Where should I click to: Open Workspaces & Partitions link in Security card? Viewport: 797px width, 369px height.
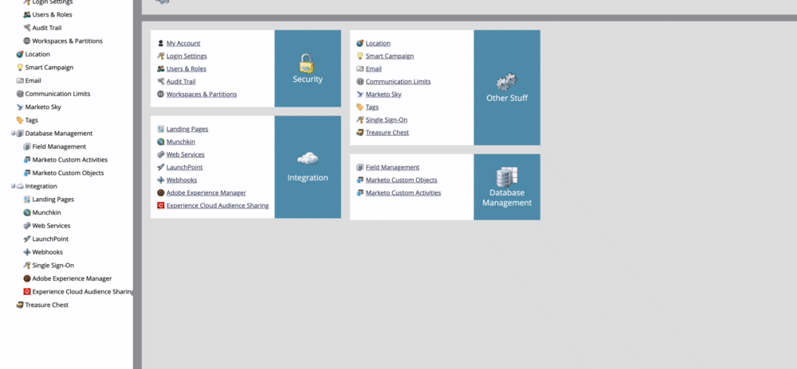point(202,94)
